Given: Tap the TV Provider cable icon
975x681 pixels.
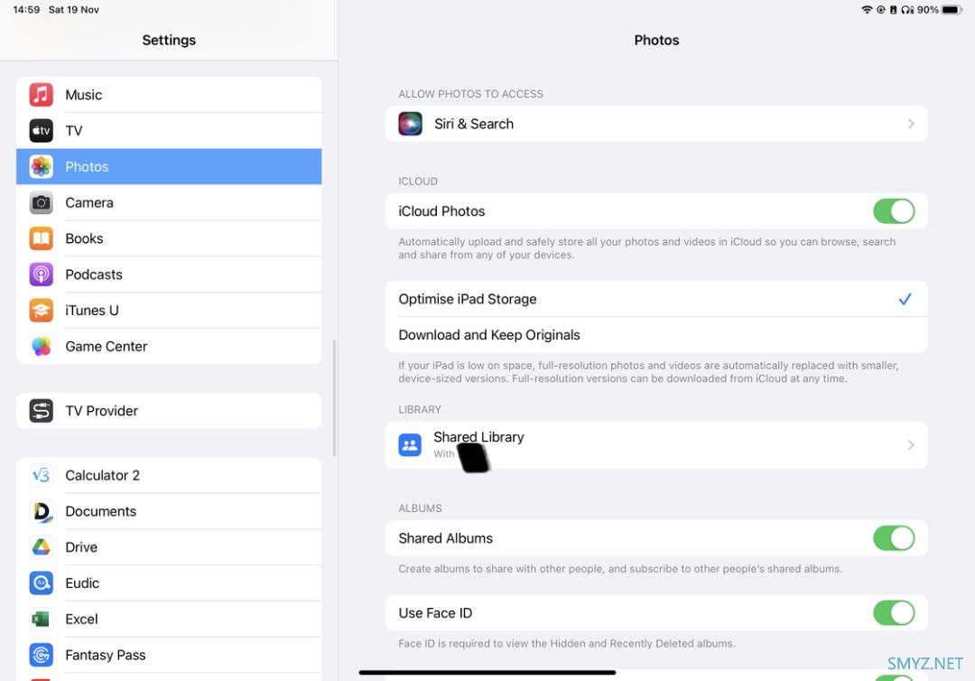Looking at the screenshot, I should point(41,411).
